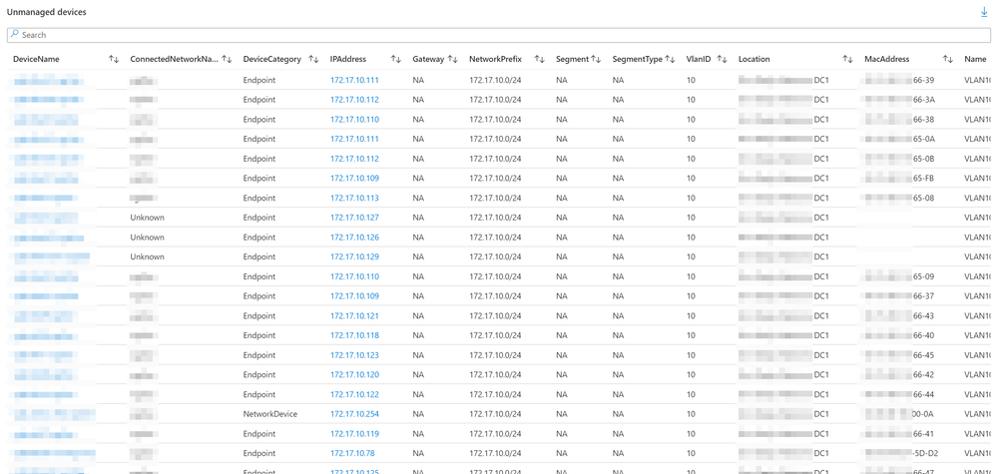Image resolution: width=998 pixels, height=474 pixels.
Task: Sort by VlanID arrows icon
Action: [x=722, y=59]
